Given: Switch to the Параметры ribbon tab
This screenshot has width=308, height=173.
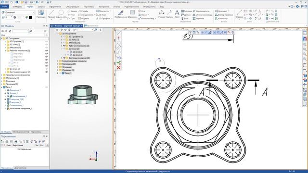Looking at the screenshot, I should 89,6.
